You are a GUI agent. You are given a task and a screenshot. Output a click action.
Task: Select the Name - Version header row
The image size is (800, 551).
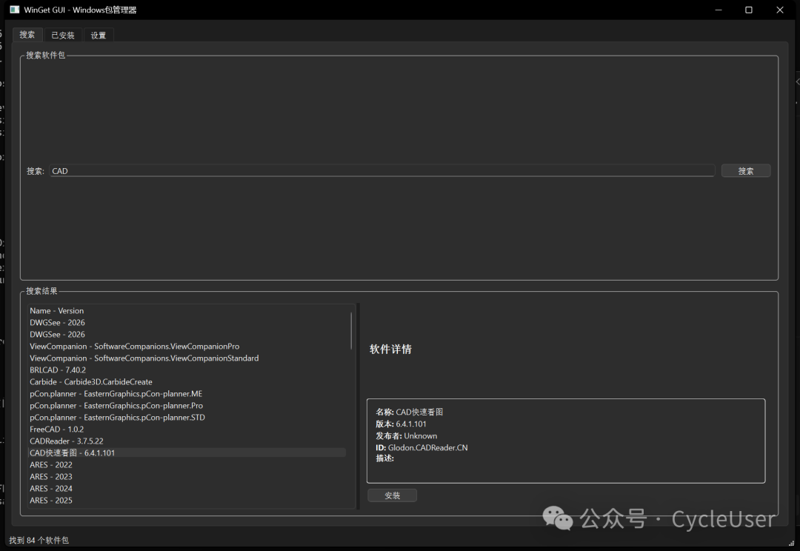pos(187,311)
